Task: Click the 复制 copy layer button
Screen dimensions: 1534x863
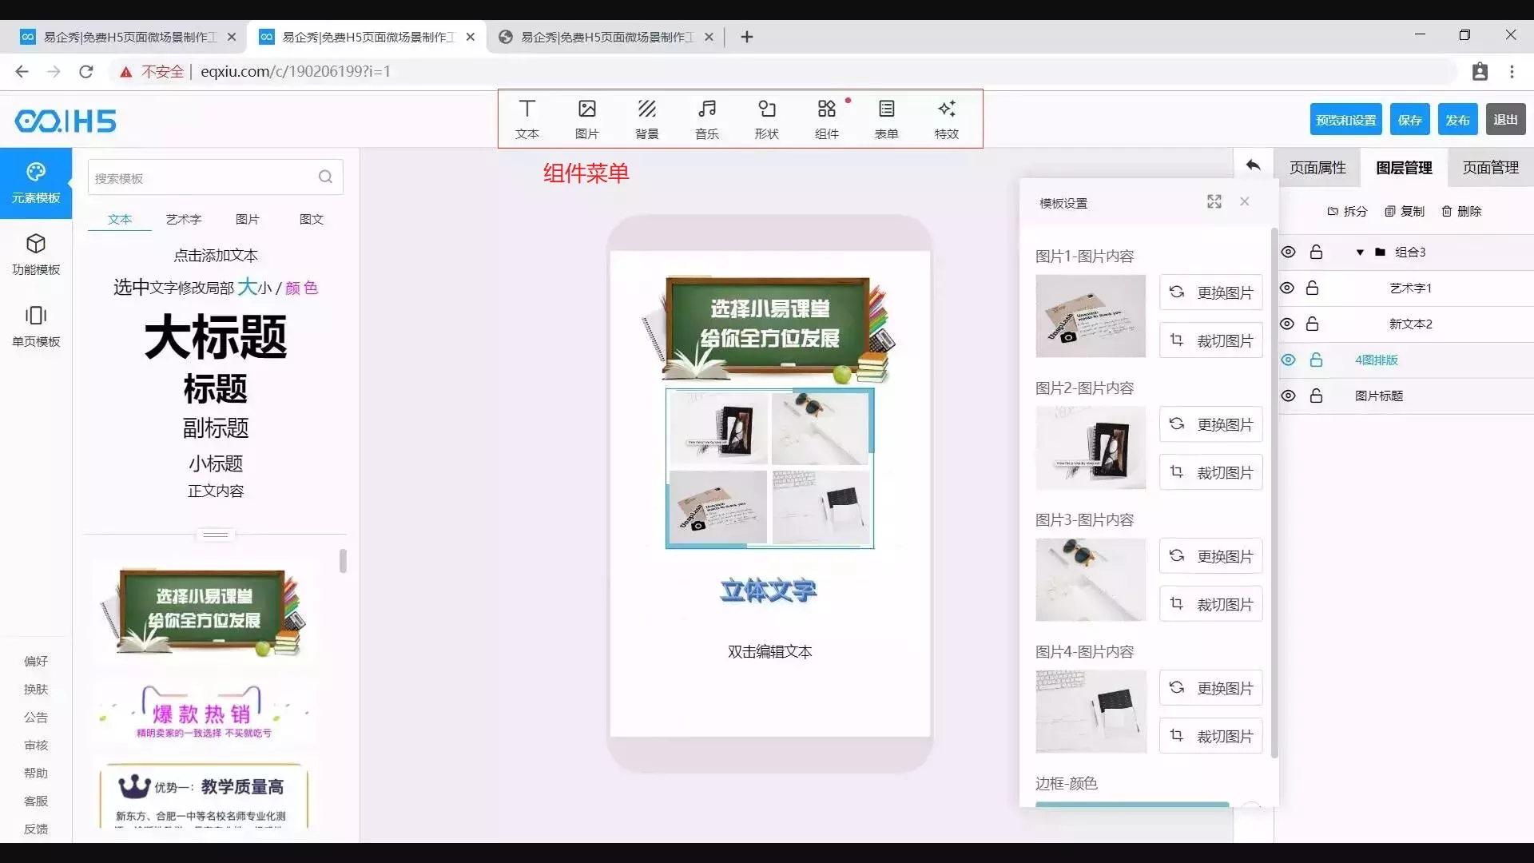Action: 1405,211
